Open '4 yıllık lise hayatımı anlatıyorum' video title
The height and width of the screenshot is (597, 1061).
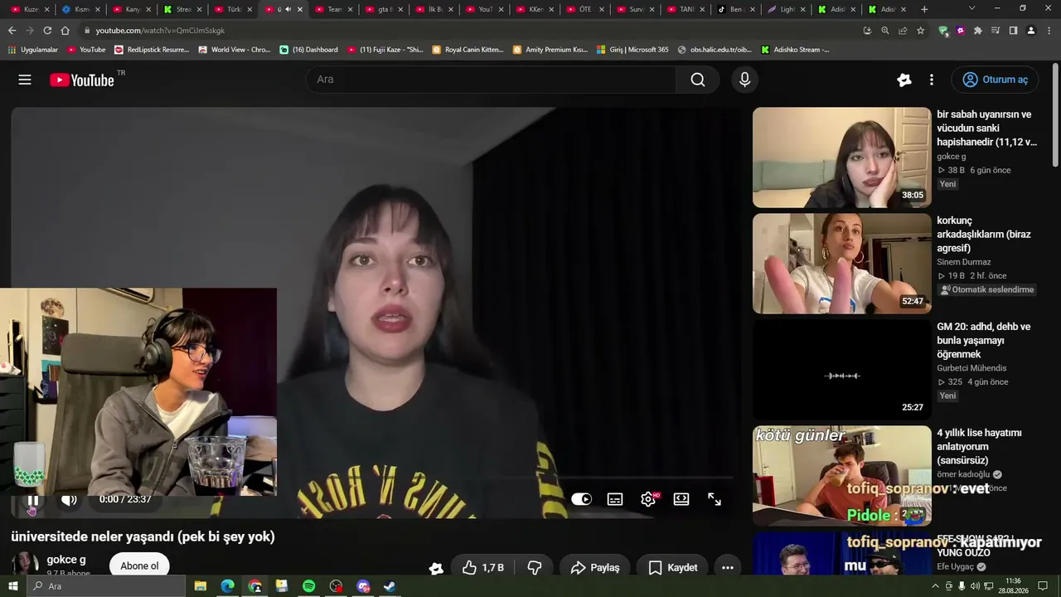980,447
